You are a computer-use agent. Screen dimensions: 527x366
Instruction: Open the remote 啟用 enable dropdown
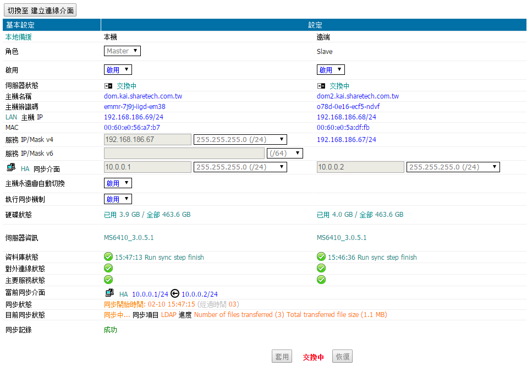click(x=331, y=70)
